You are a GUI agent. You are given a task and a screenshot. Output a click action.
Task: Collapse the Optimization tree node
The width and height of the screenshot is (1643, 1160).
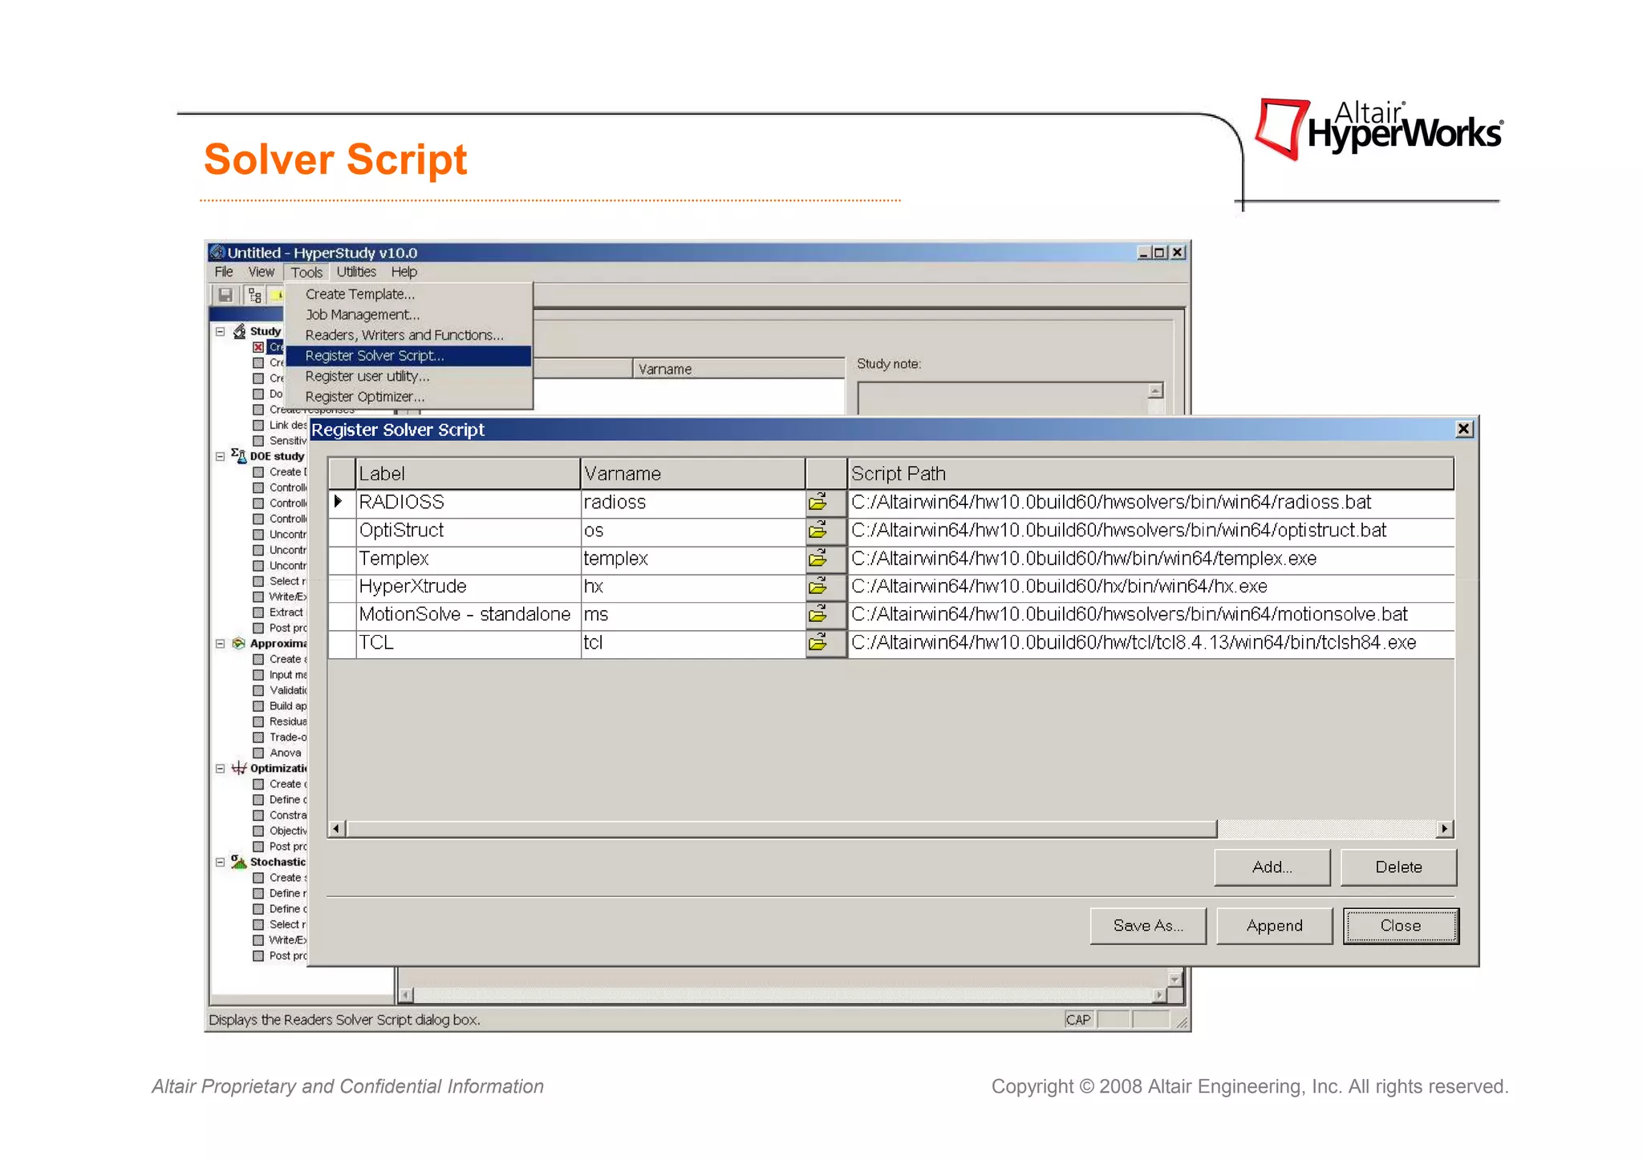(220, 768)
